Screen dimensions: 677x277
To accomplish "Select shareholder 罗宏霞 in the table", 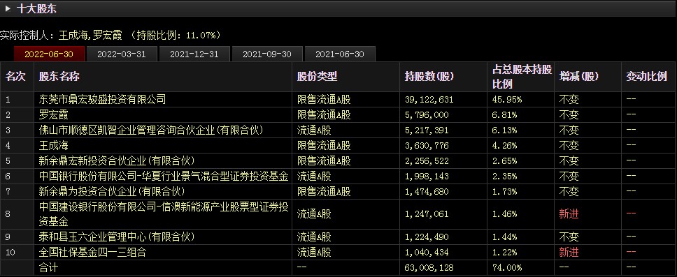I will coord(54,115).
